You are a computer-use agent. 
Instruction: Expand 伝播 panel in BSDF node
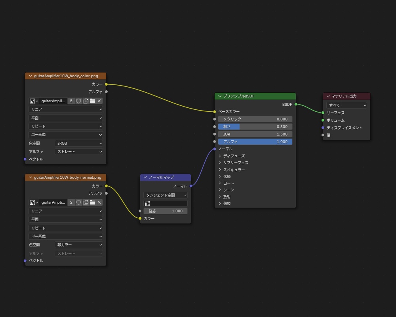point(220,176)
